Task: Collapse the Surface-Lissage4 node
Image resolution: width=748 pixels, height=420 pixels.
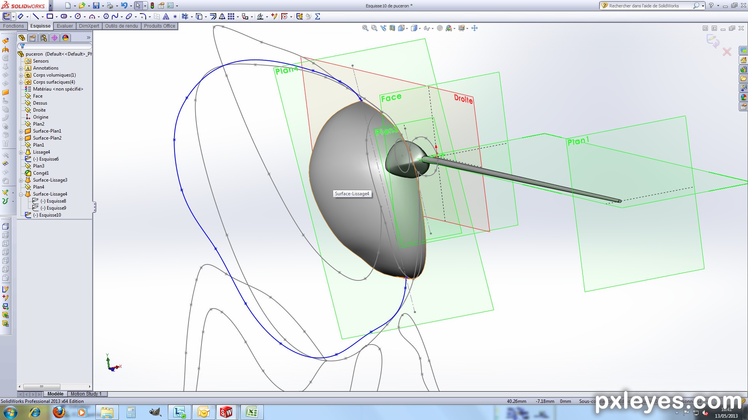Action: (21, 194)
